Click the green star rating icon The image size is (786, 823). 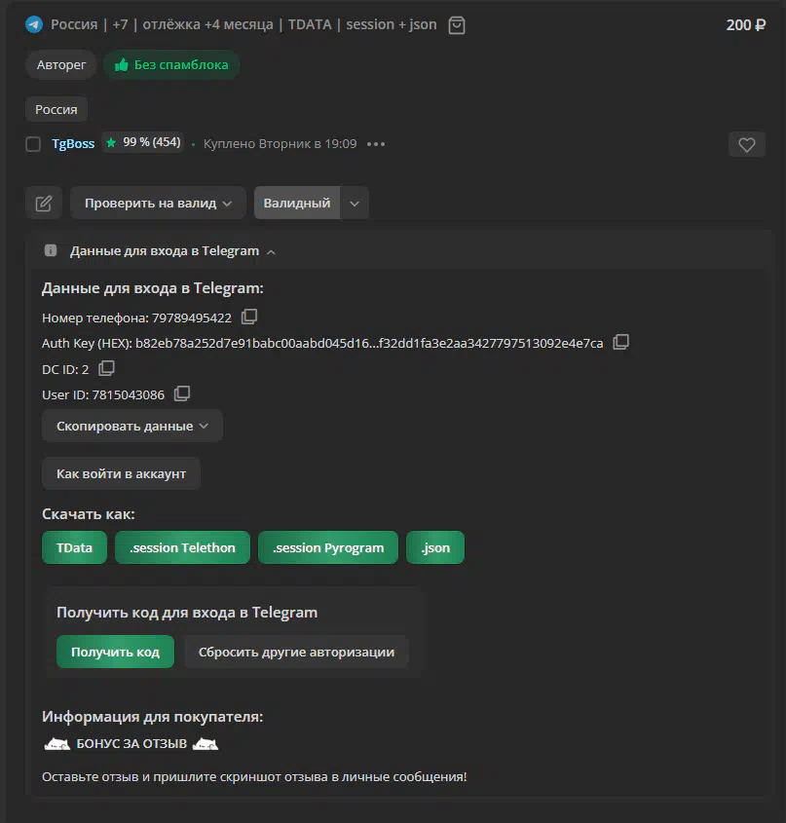pyautogui.click(x=111, y=143)
